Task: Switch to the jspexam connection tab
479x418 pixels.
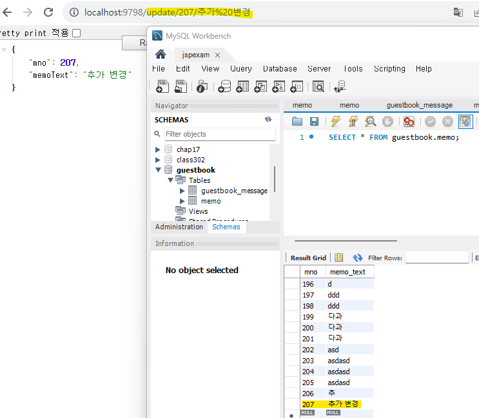Action: [x=195, y=55]
